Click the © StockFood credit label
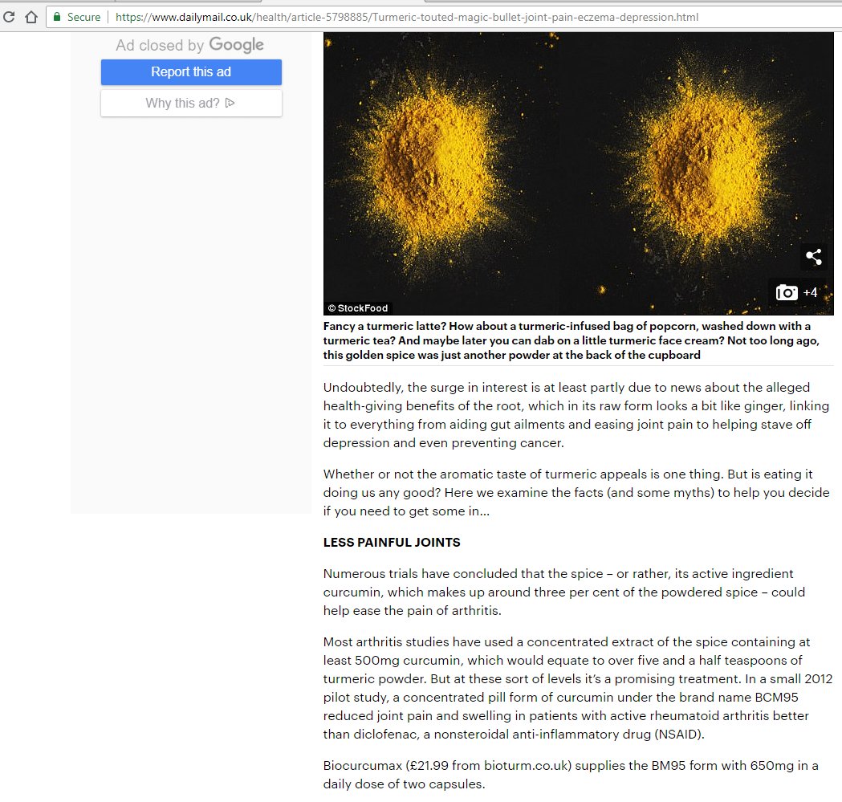842x802 pixels. 358,307
